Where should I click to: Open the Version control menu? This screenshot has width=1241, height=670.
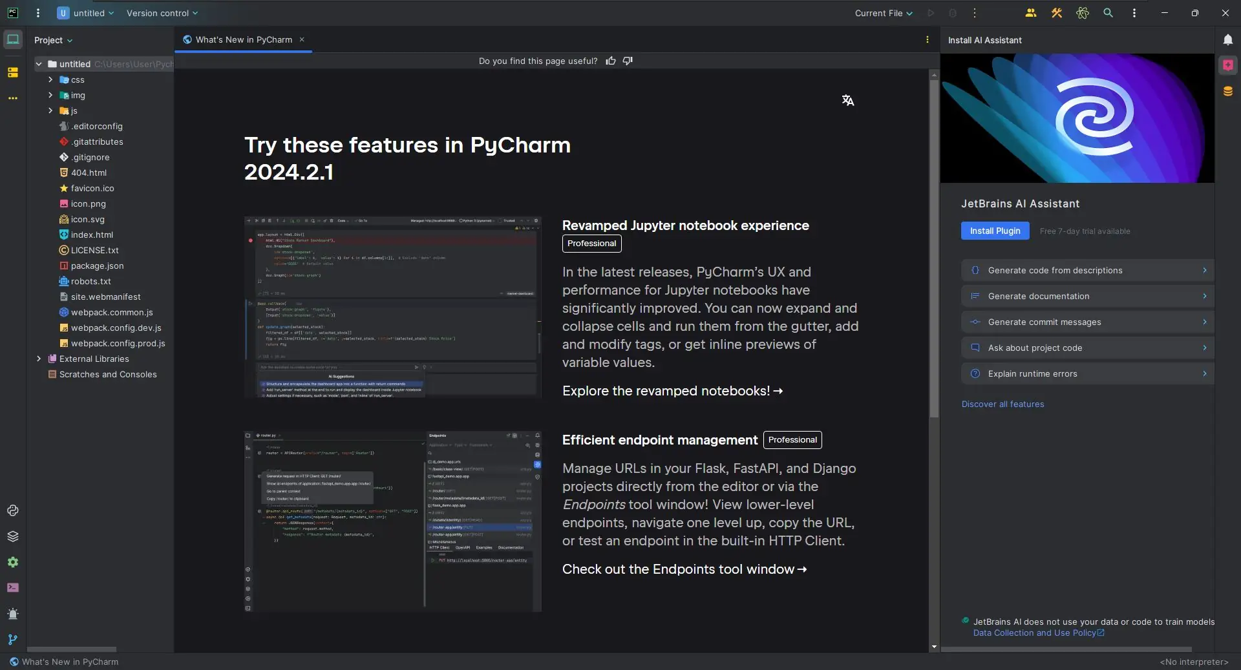click(x=162, y=13)
